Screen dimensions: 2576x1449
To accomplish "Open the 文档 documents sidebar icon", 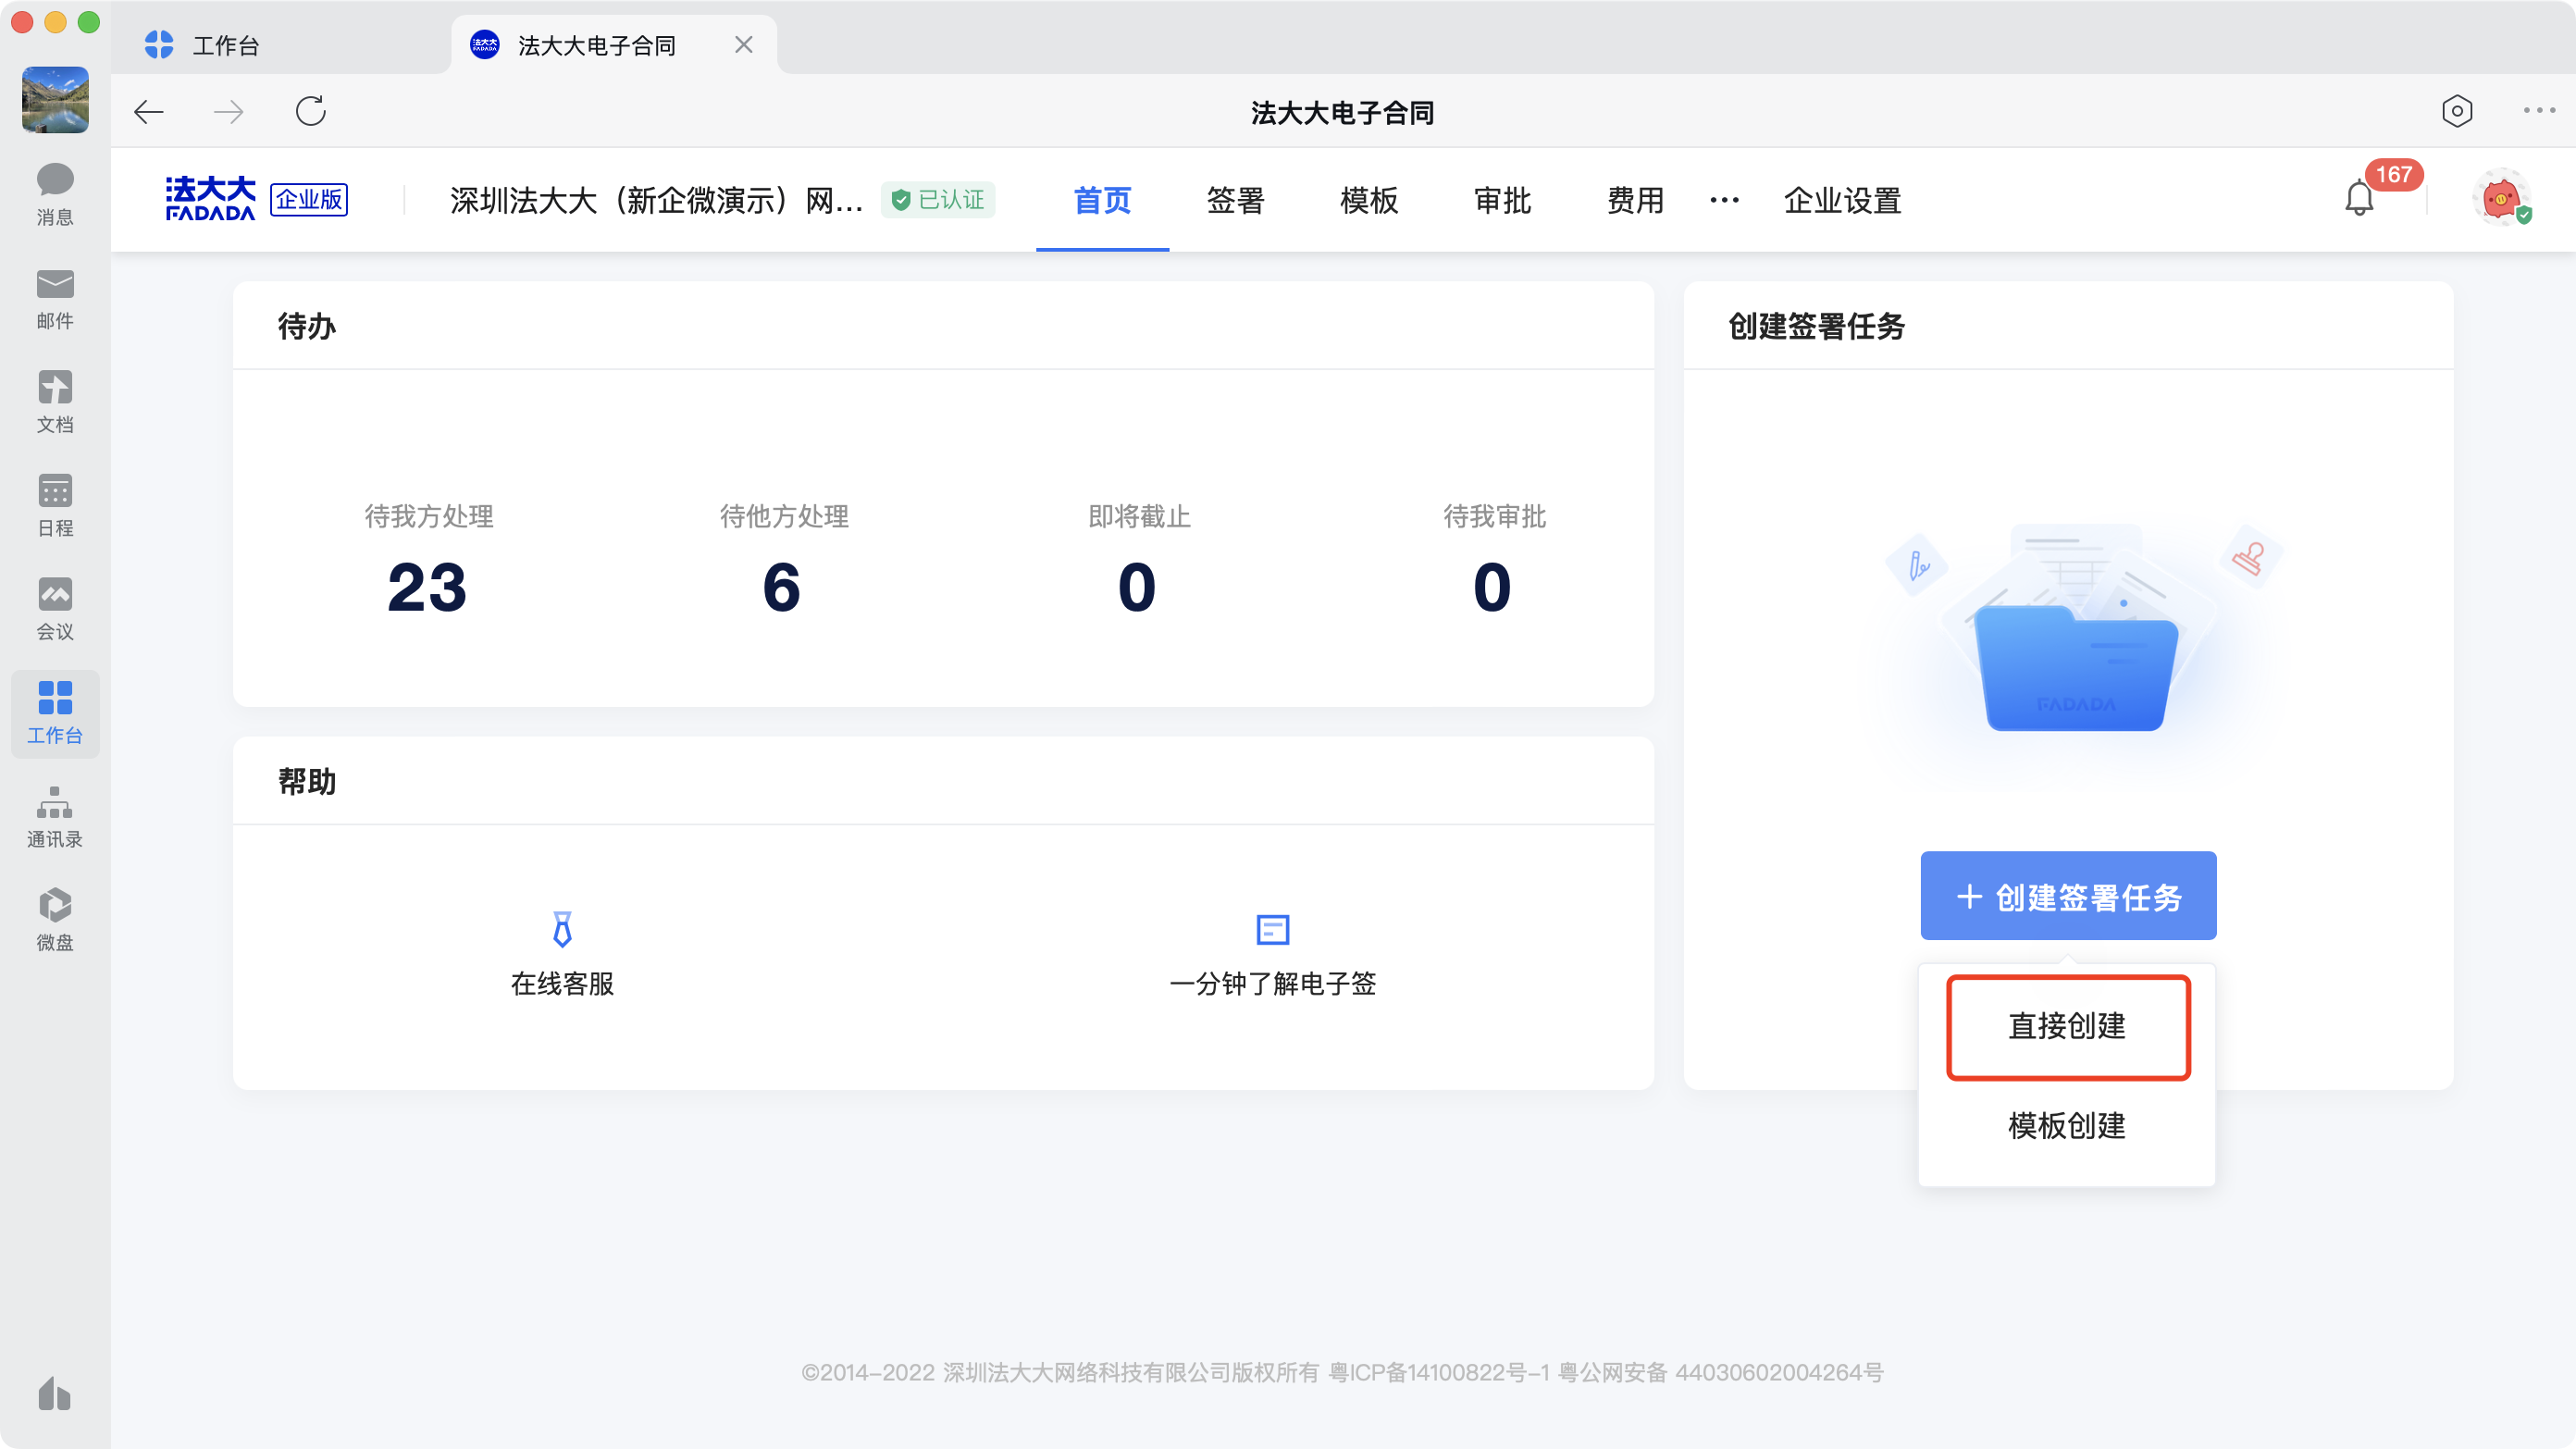I will coord(55,402).
